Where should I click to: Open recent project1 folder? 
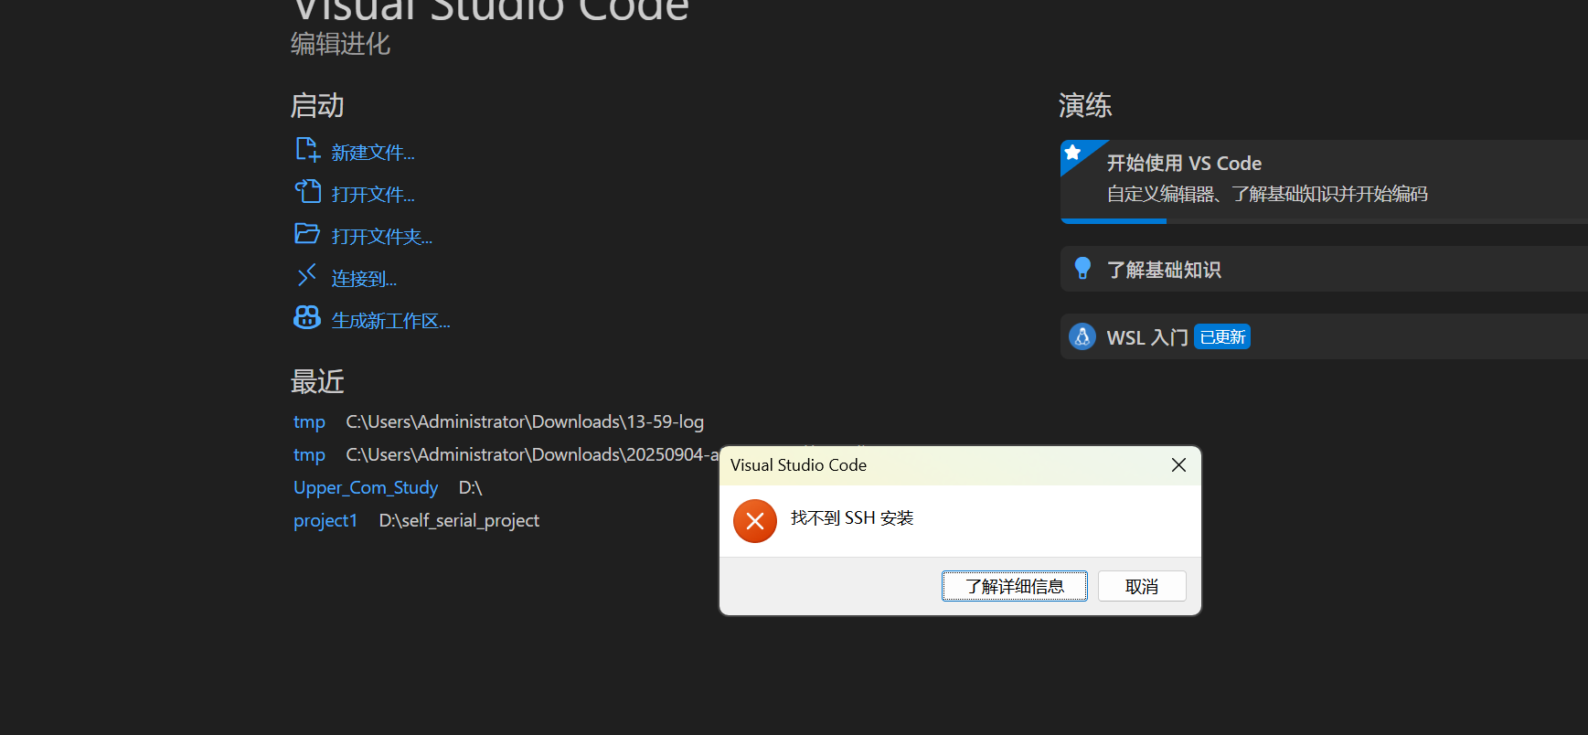325,520
